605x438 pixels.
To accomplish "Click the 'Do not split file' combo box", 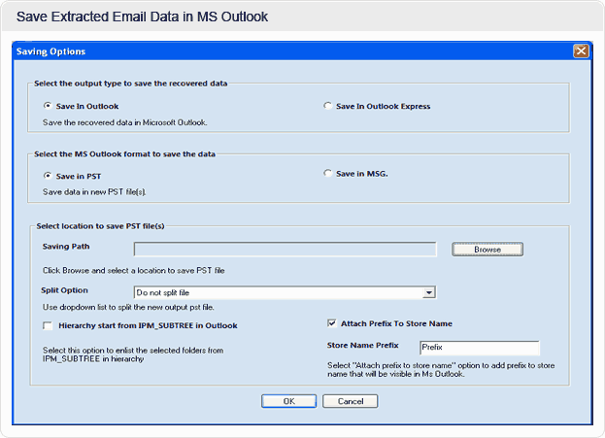I will (x=285, y=292).
